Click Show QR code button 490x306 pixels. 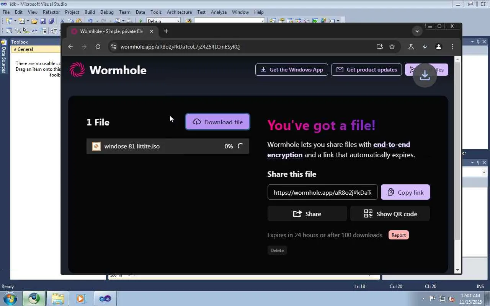coord(390,214)
